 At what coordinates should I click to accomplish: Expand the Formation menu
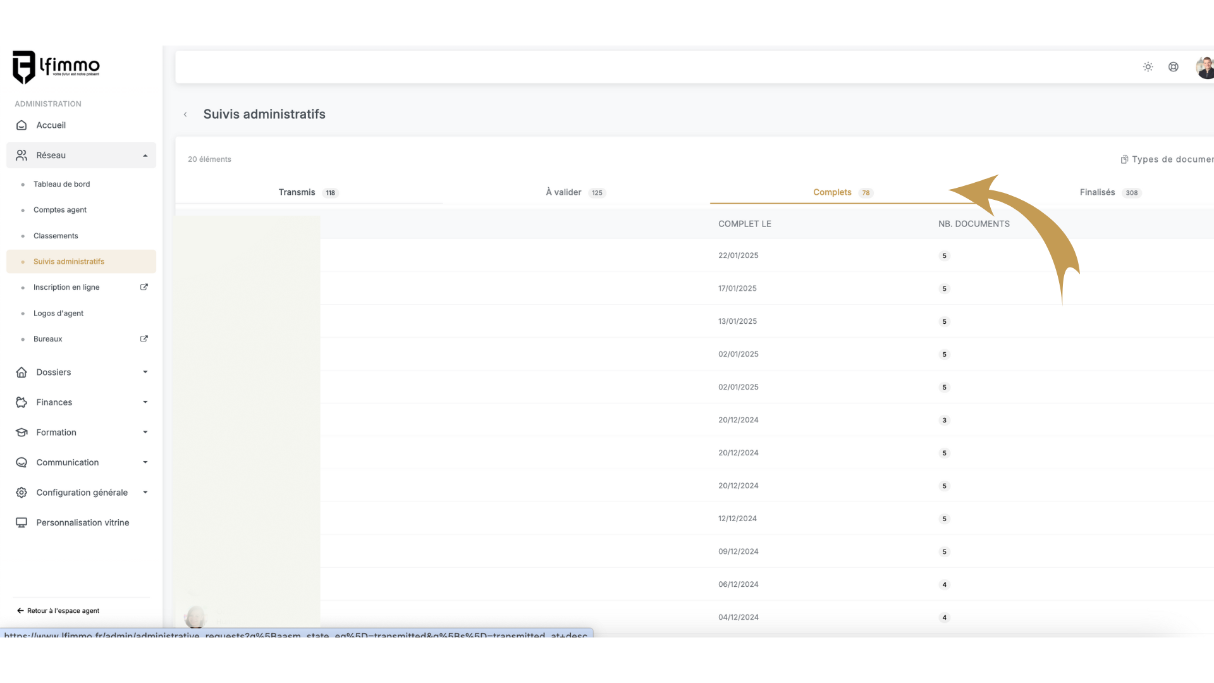point(145,433)
